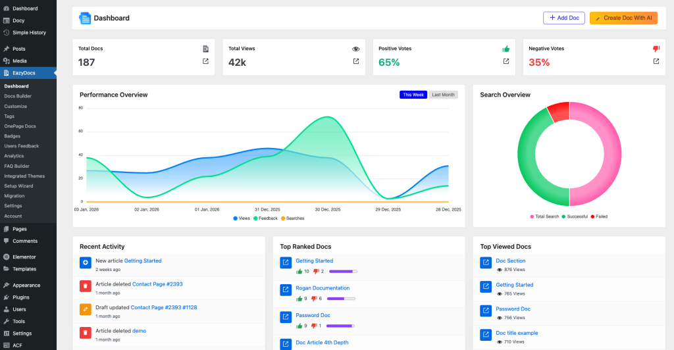Expand the Plugins sidebar menu
Image resolution: width=674 pixels, height=350 pixels.
(20, 297)
